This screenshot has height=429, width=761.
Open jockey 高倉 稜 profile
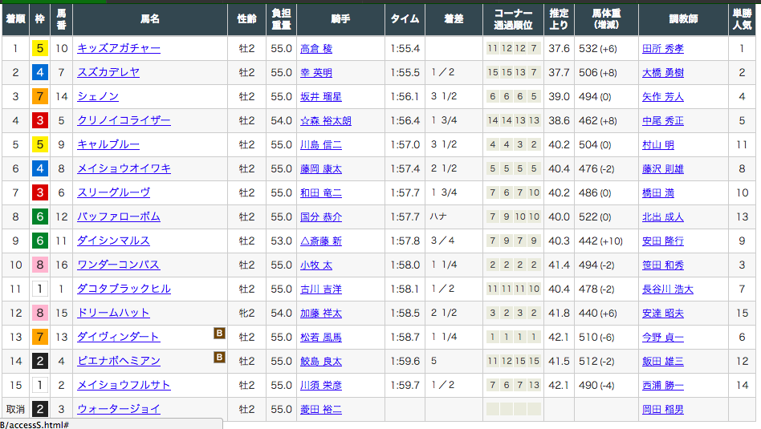tap(316, 48)
